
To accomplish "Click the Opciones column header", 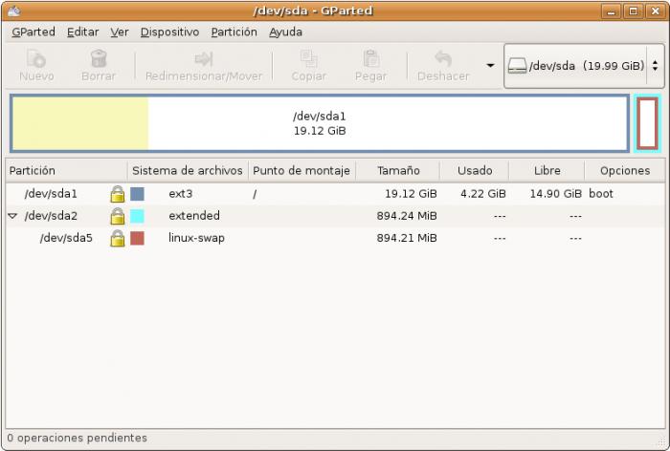I will [x=625, y=171].
